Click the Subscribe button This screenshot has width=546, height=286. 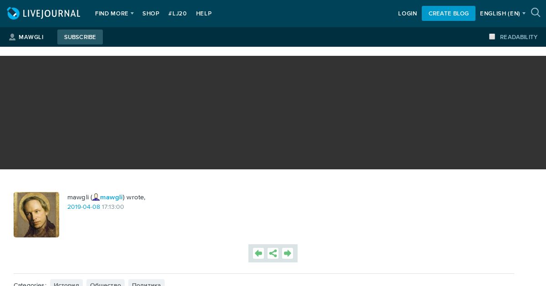80,37
